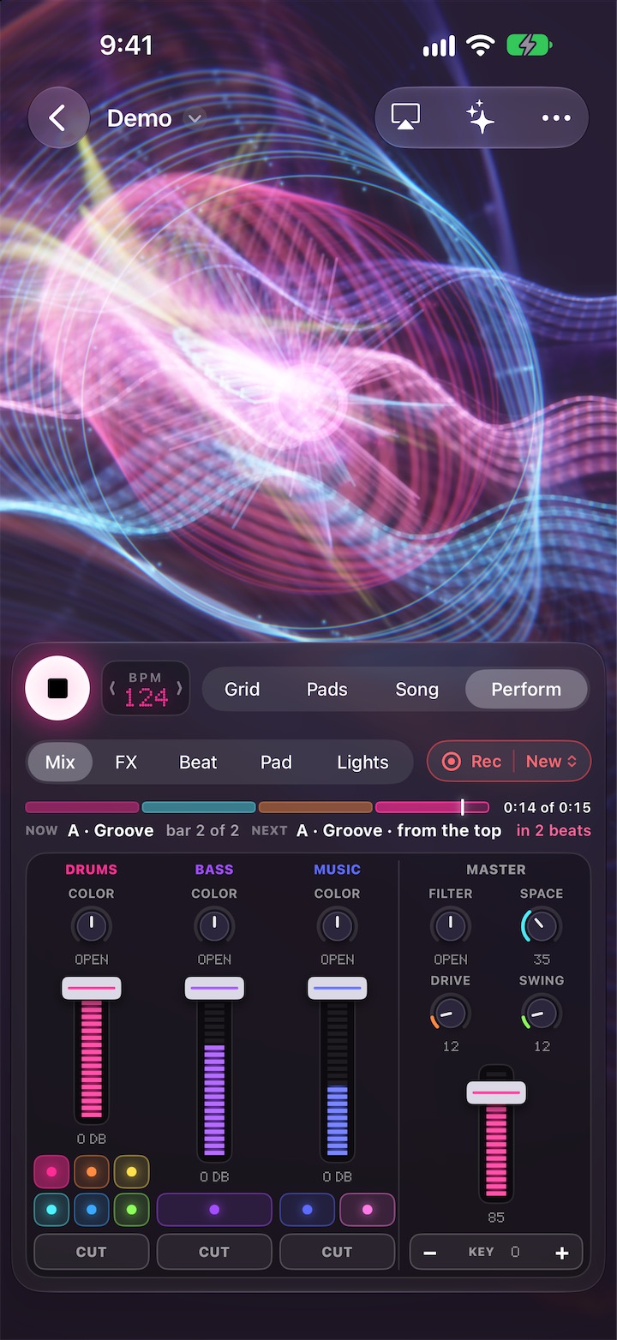Switch to the Pads tab
This screenshot has width=617, height=1340.
327,690
